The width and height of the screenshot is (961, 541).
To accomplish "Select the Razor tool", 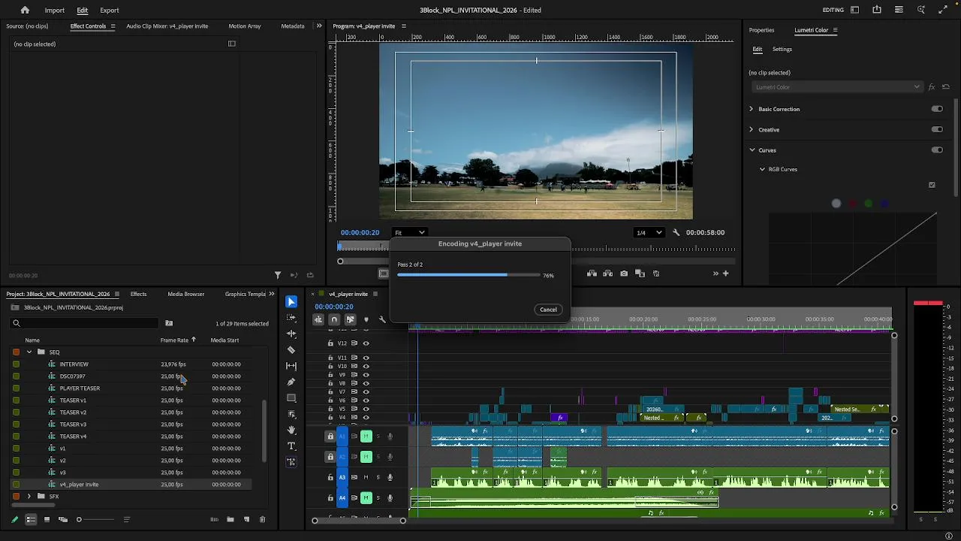I will (x=291, y=350).
